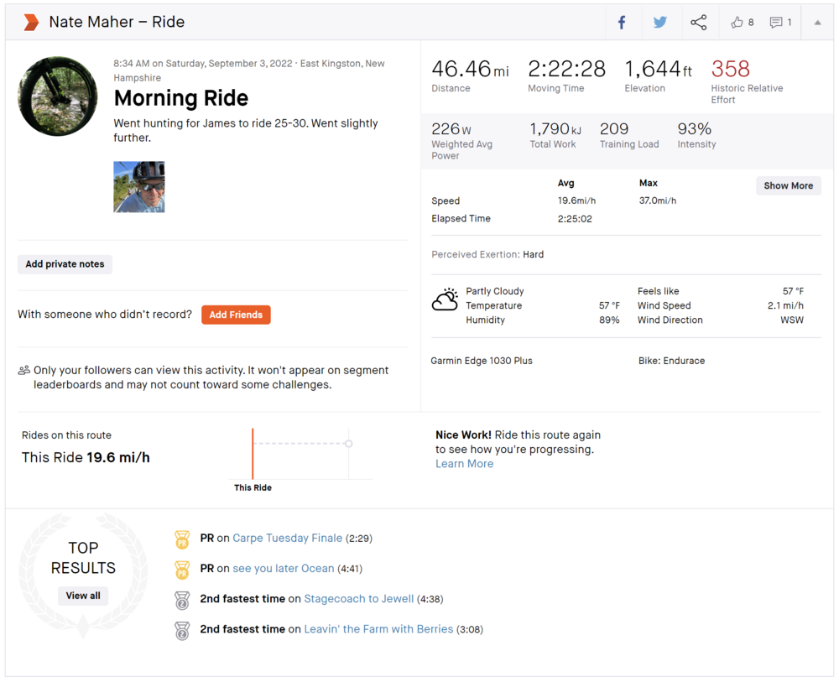Viewport: 839px width, 682px height.
Task: Click the orange Strava chevron logo
Action: 31,23
